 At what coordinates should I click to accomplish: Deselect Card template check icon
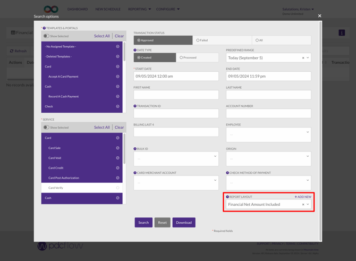(117, 66)
